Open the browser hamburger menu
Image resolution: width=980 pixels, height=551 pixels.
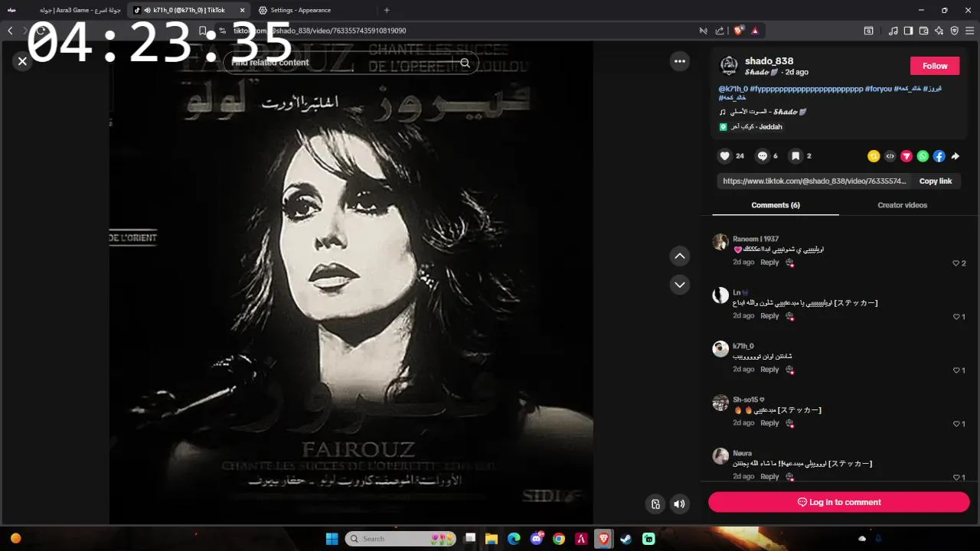click(x=969, y=31)
